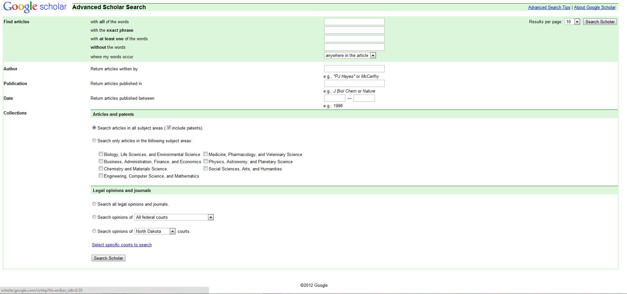
Task: Check Business, Administration, Finance, and Economics
Action: pyautogui.click(x=101, y=161)
